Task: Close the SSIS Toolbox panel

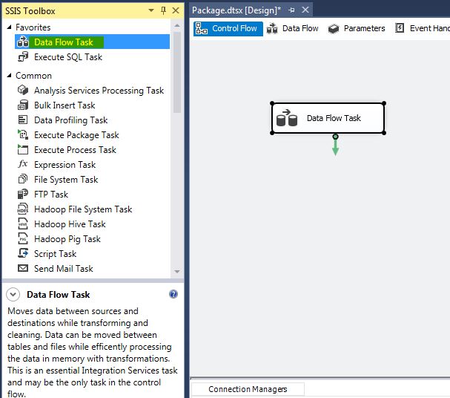Action: tap(176, 10)
